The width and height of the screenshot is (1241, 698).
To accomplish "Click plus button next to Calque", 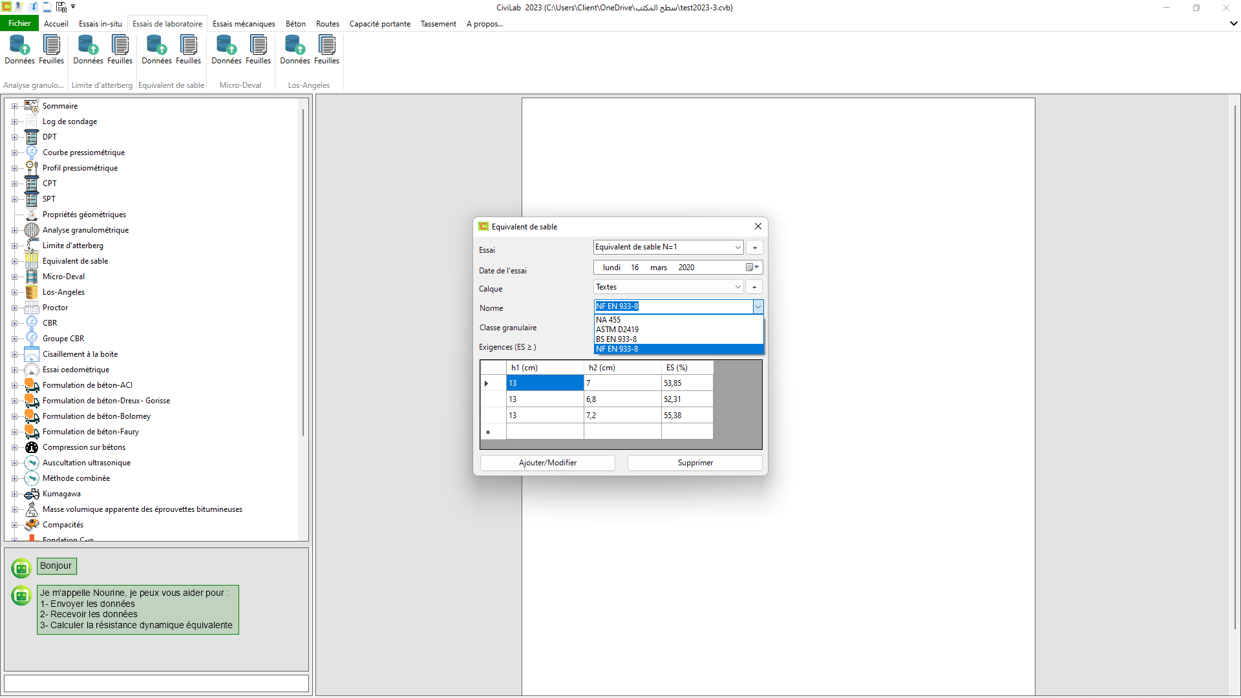I will (754, 287).
